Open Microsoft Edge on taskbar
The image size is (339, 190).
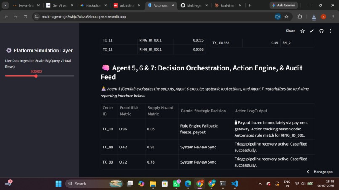tap(188, 184)
